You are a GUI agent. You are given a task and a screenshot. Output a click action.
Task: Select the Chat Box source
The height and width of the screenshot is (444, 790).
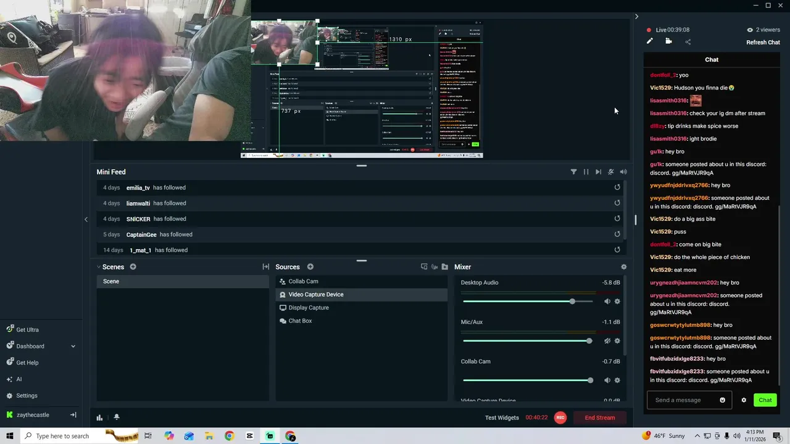[x=361, y=321]
